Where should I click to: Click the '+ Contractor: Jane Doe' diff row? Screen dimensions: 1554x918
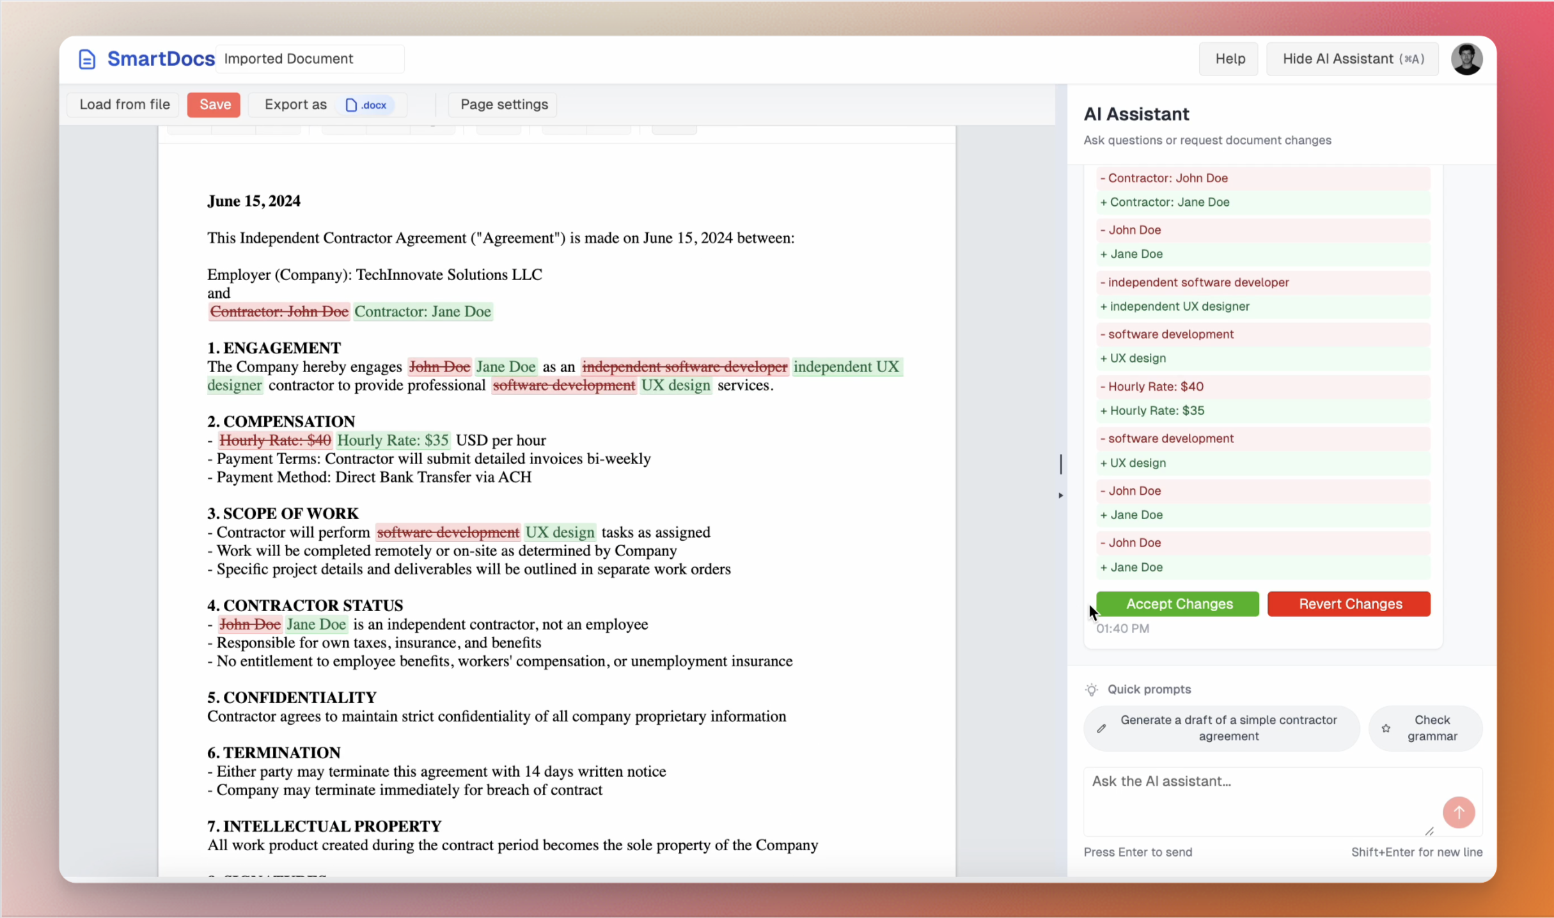[x=1263, y=203]
